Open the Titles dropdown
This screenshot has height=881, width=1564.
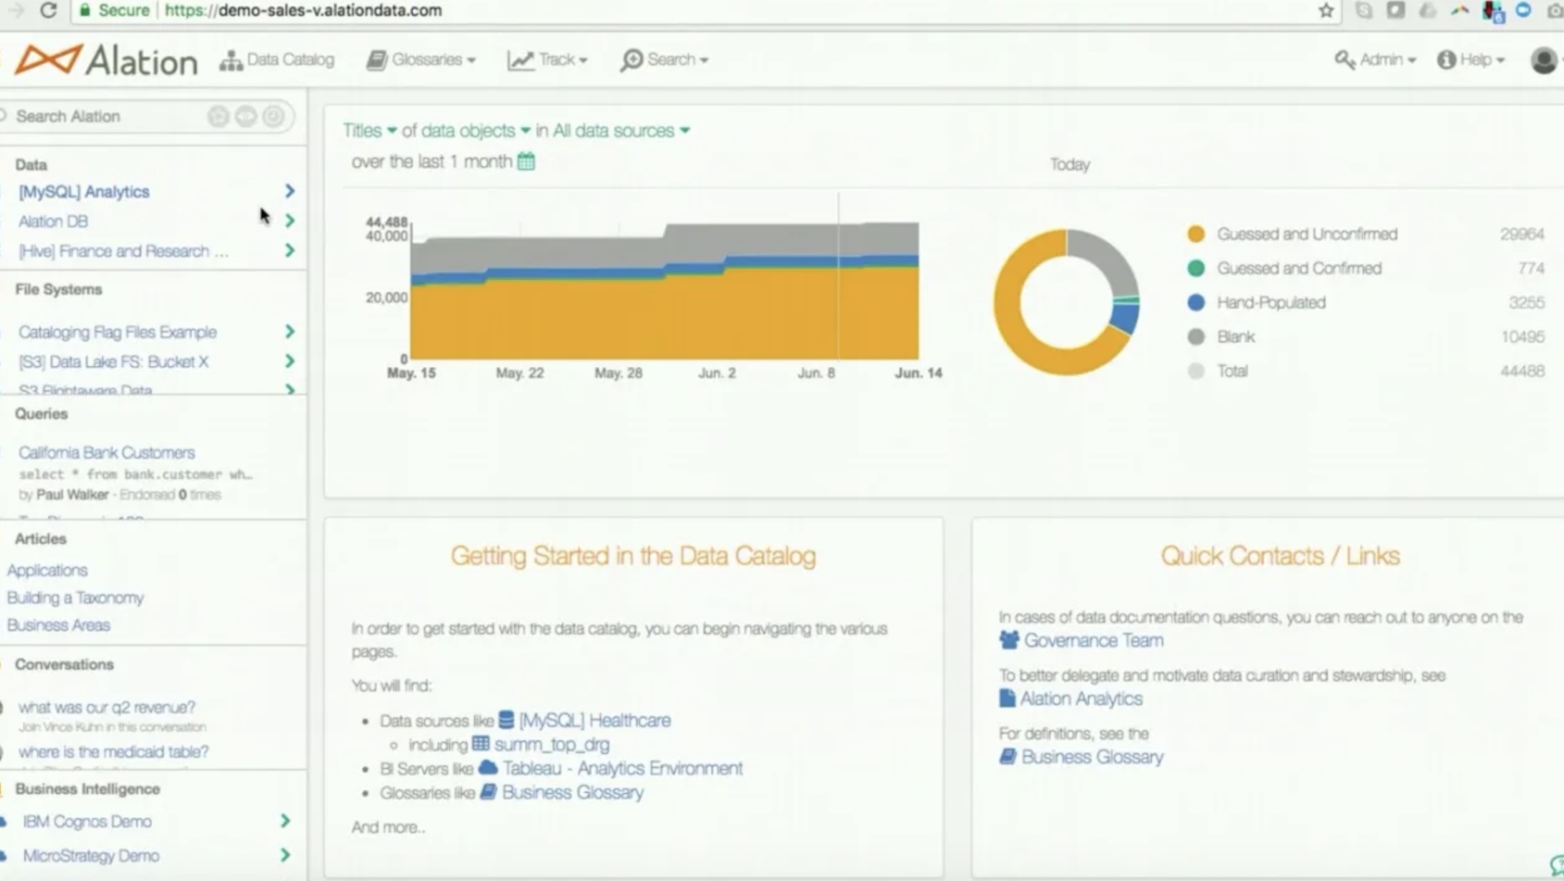point(370,131)
